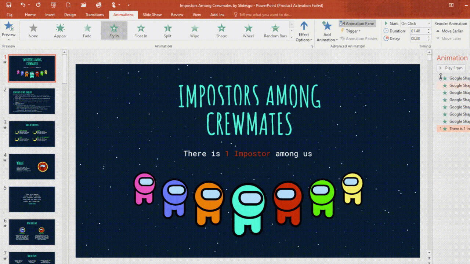
Task: Switch to the Home tab
Action: [x=30, y=15]
